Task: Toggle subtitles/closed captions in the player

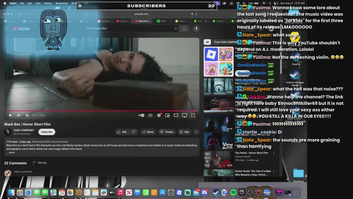Action: click(x=150, y=115)
